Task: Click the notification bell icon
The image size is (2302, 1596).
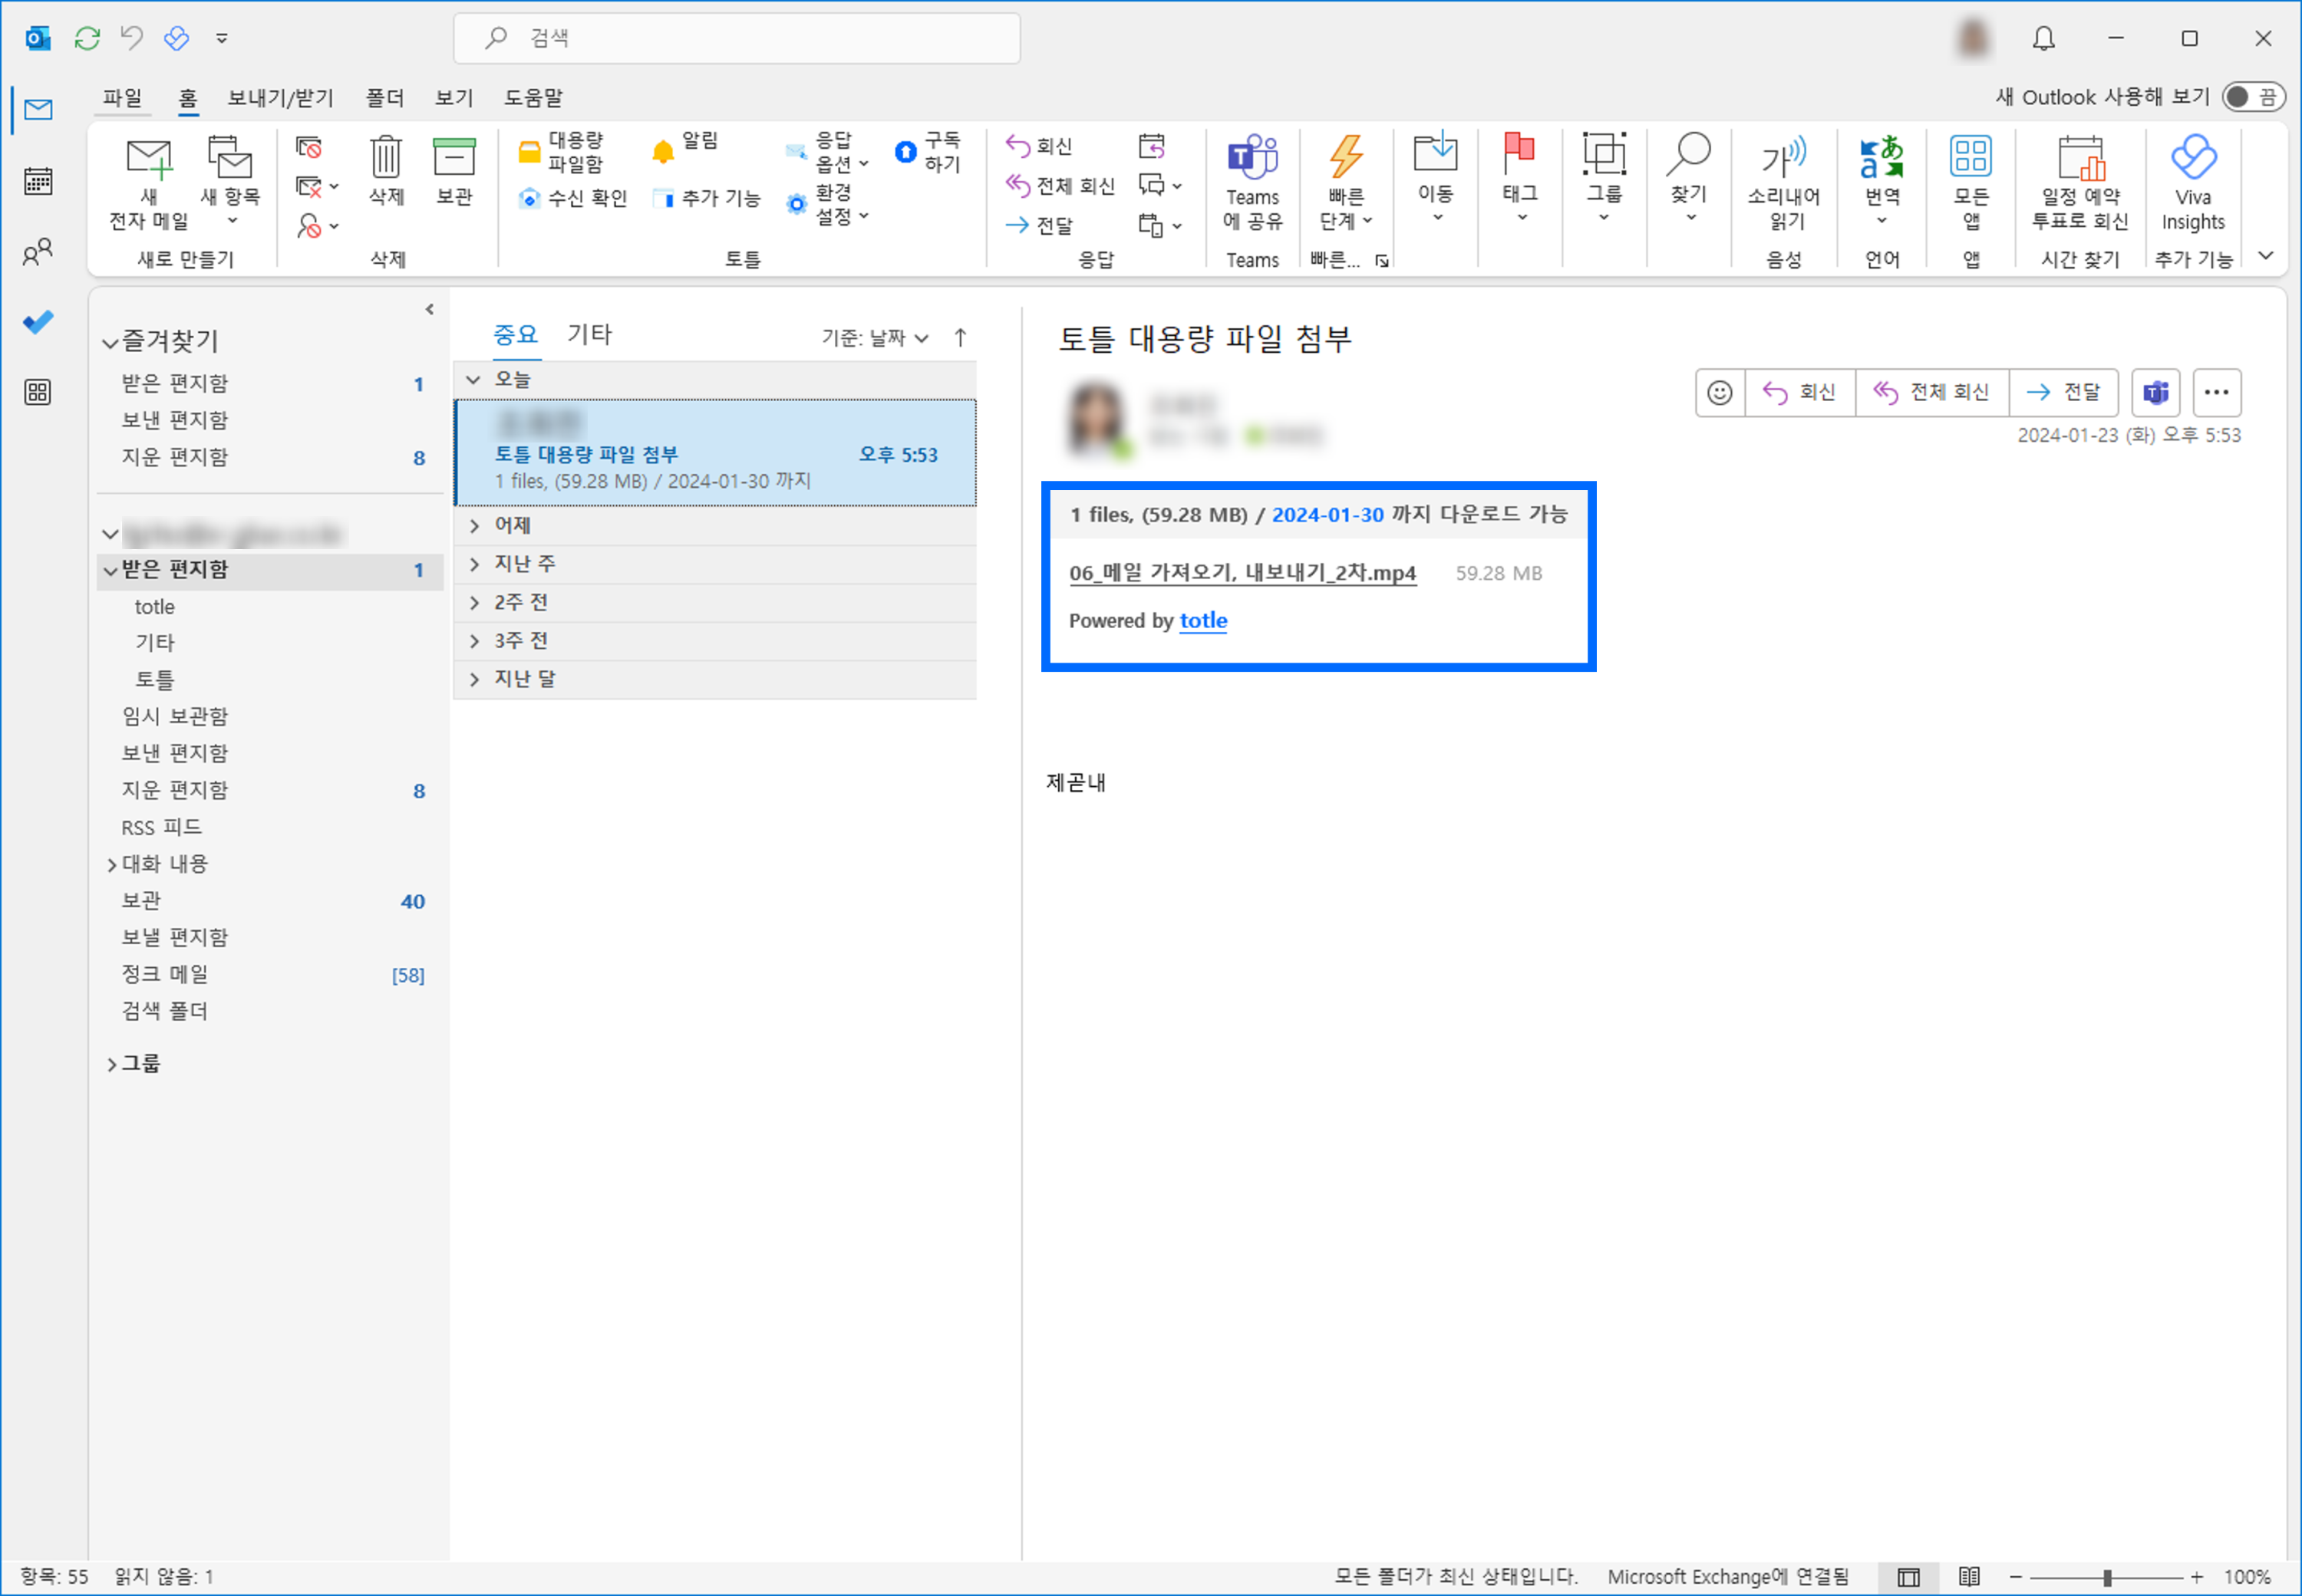Action: point(2043,38)
